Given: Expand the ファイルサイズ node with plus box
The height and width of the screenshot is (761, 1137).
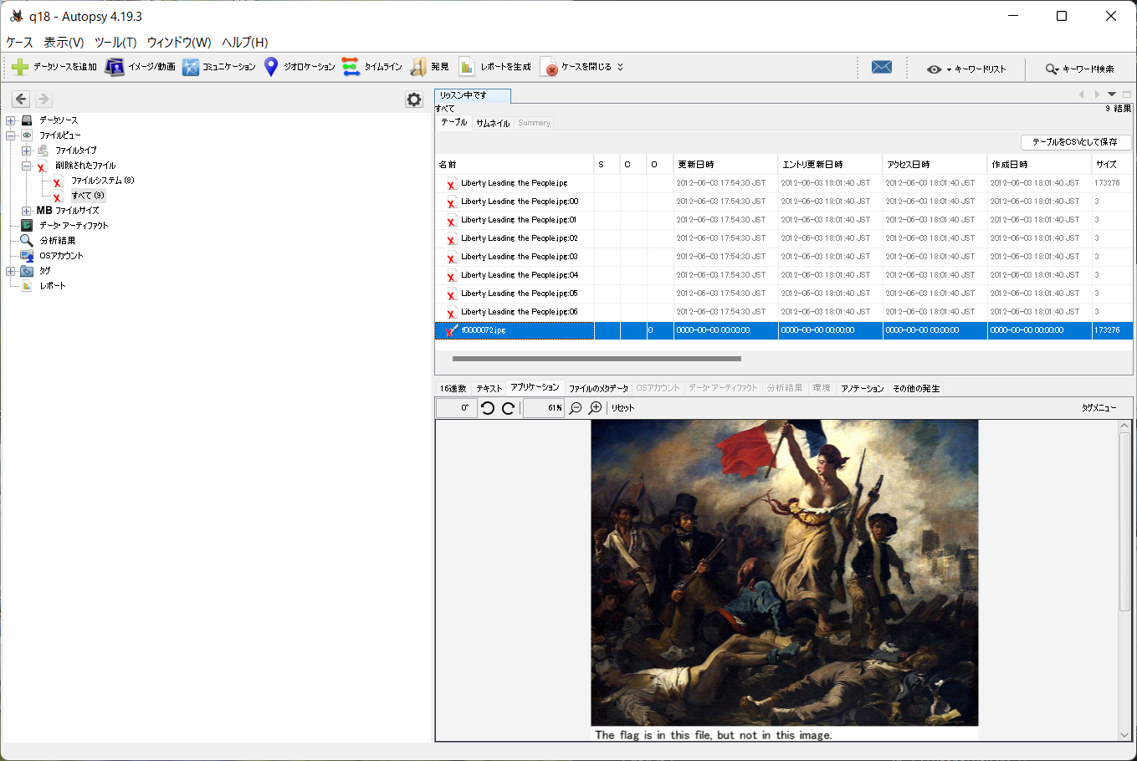Looking at the screenshot, I should (x=27, y=211).
